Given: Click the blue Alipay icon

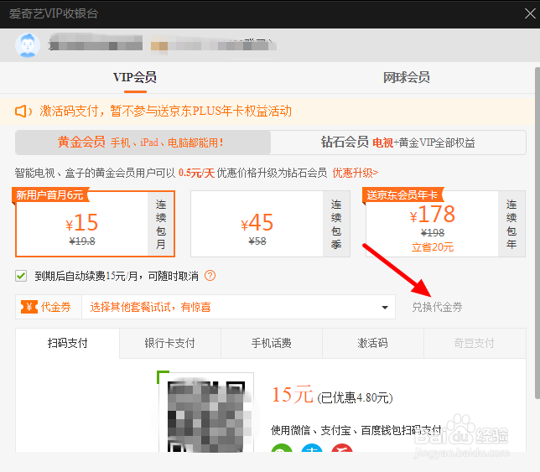Looking at the screenshot, I should (312, 448).
